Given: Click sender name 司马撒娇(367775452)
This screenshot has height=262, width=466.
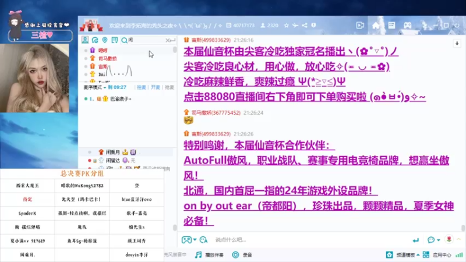Looking at the screenshot, I should (x=216, y=113).
